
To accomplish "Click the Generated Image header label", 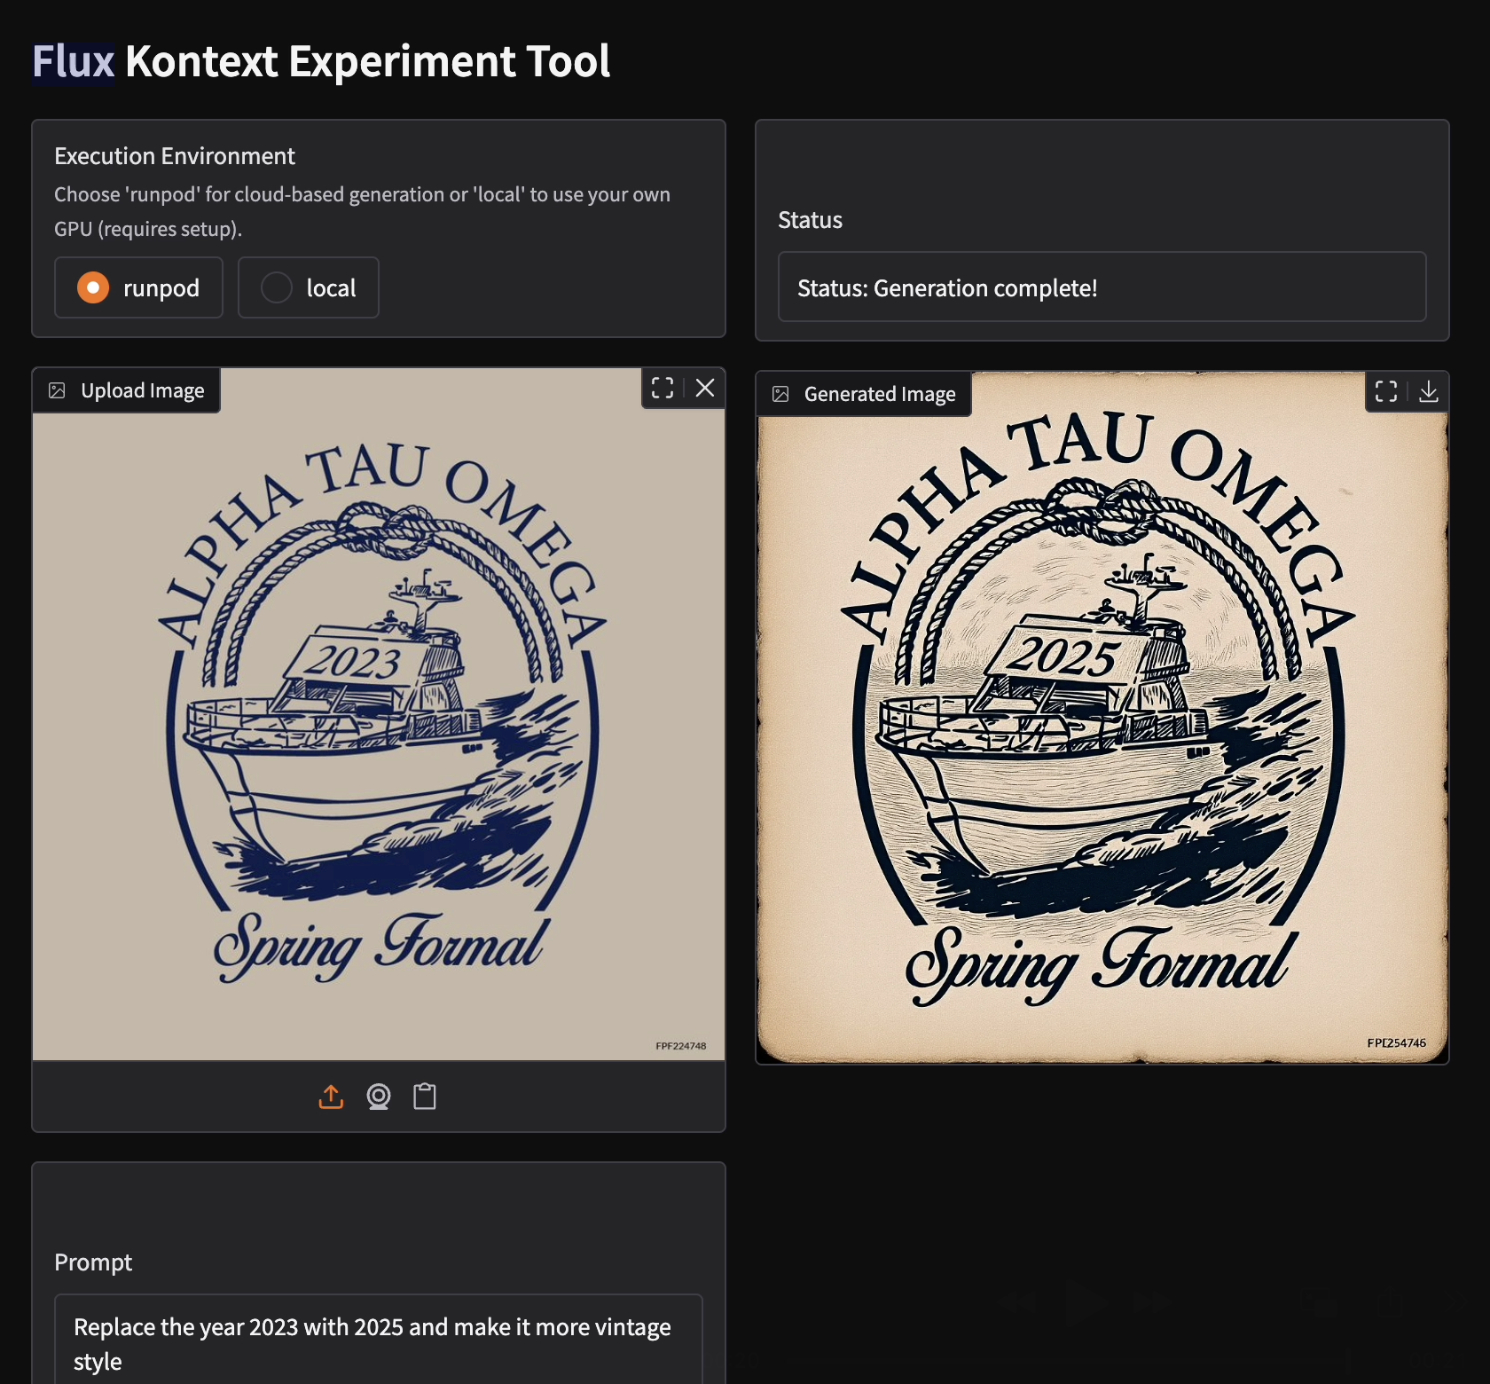I will click(x=879, y=393).
